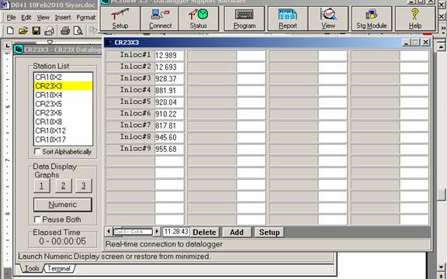Open Graph 3 display
Screen dimensions: 447x279
pos(84,186)
